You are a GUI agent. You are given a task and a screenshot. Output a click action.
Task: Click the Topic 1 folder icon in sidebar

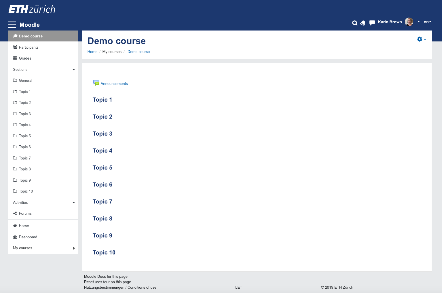tap(15, 92)
